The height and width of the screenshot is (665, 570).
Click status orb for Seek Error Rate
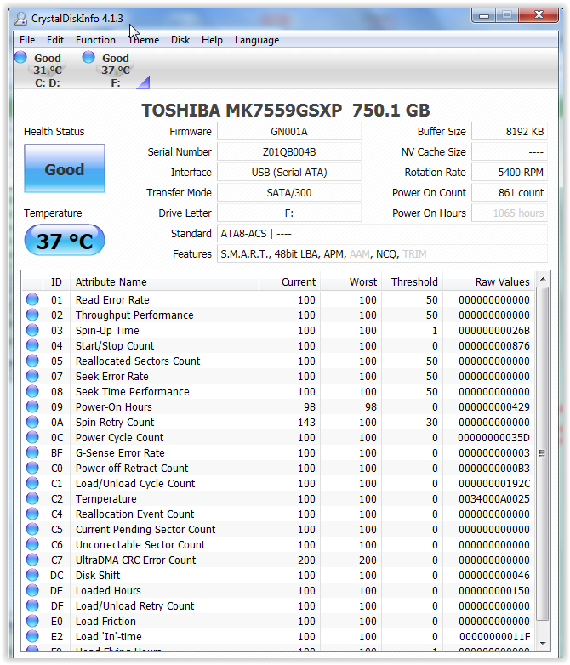32,376
